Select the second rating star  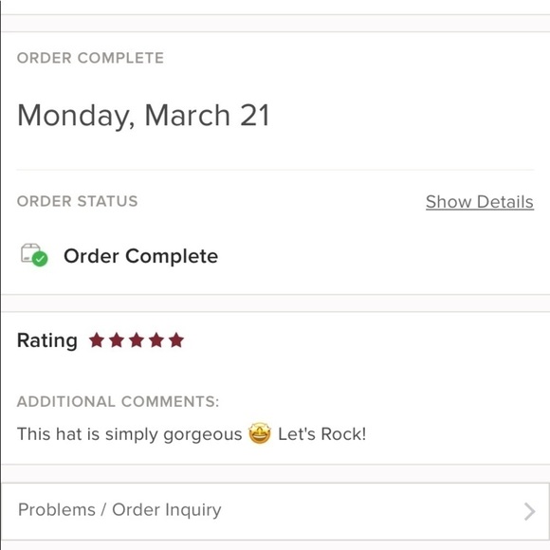pos(117,340)
